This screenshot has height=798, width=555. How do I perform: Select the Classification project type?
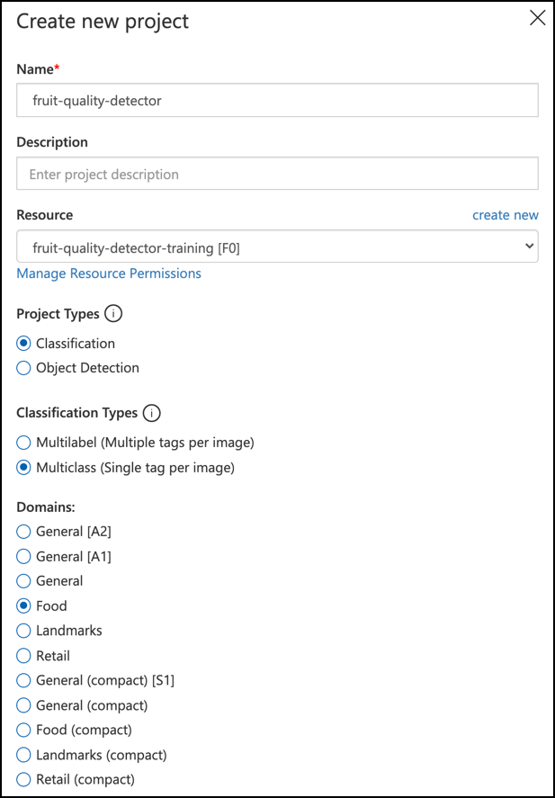click(24, 344)
